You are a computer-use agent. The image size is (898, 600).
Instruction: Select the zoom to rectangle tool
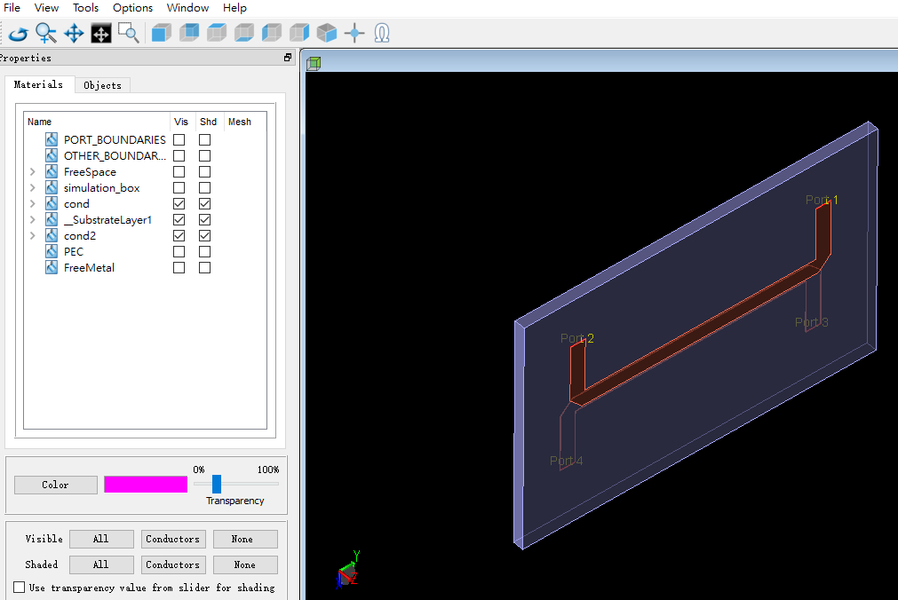coord(128,33)
